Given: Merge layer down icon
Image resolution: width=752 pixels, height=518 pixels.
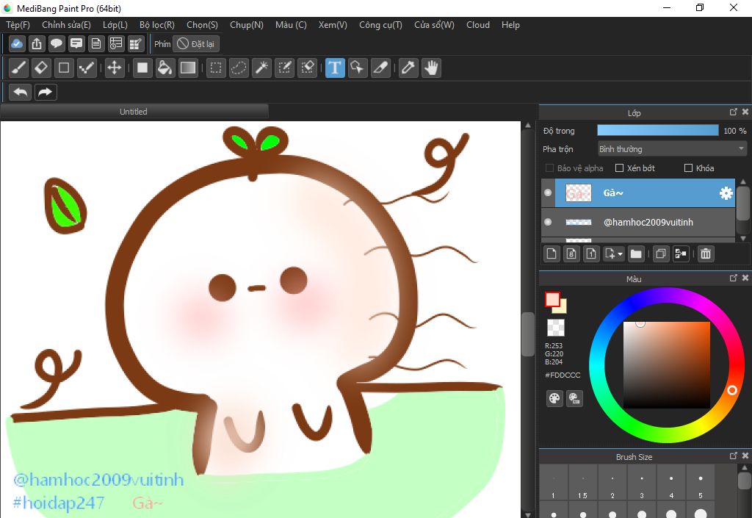Looking at the screenshot, I should [681, 253].
